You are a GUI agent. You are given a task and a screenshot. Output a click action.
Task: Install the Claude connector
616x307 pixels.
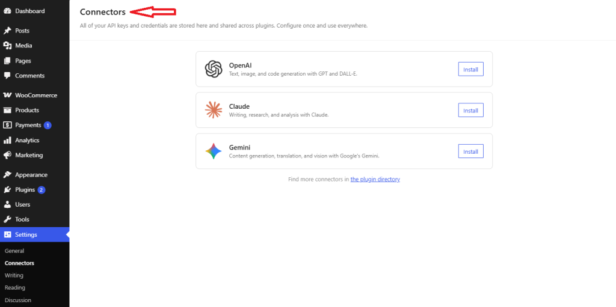(470, 111)
